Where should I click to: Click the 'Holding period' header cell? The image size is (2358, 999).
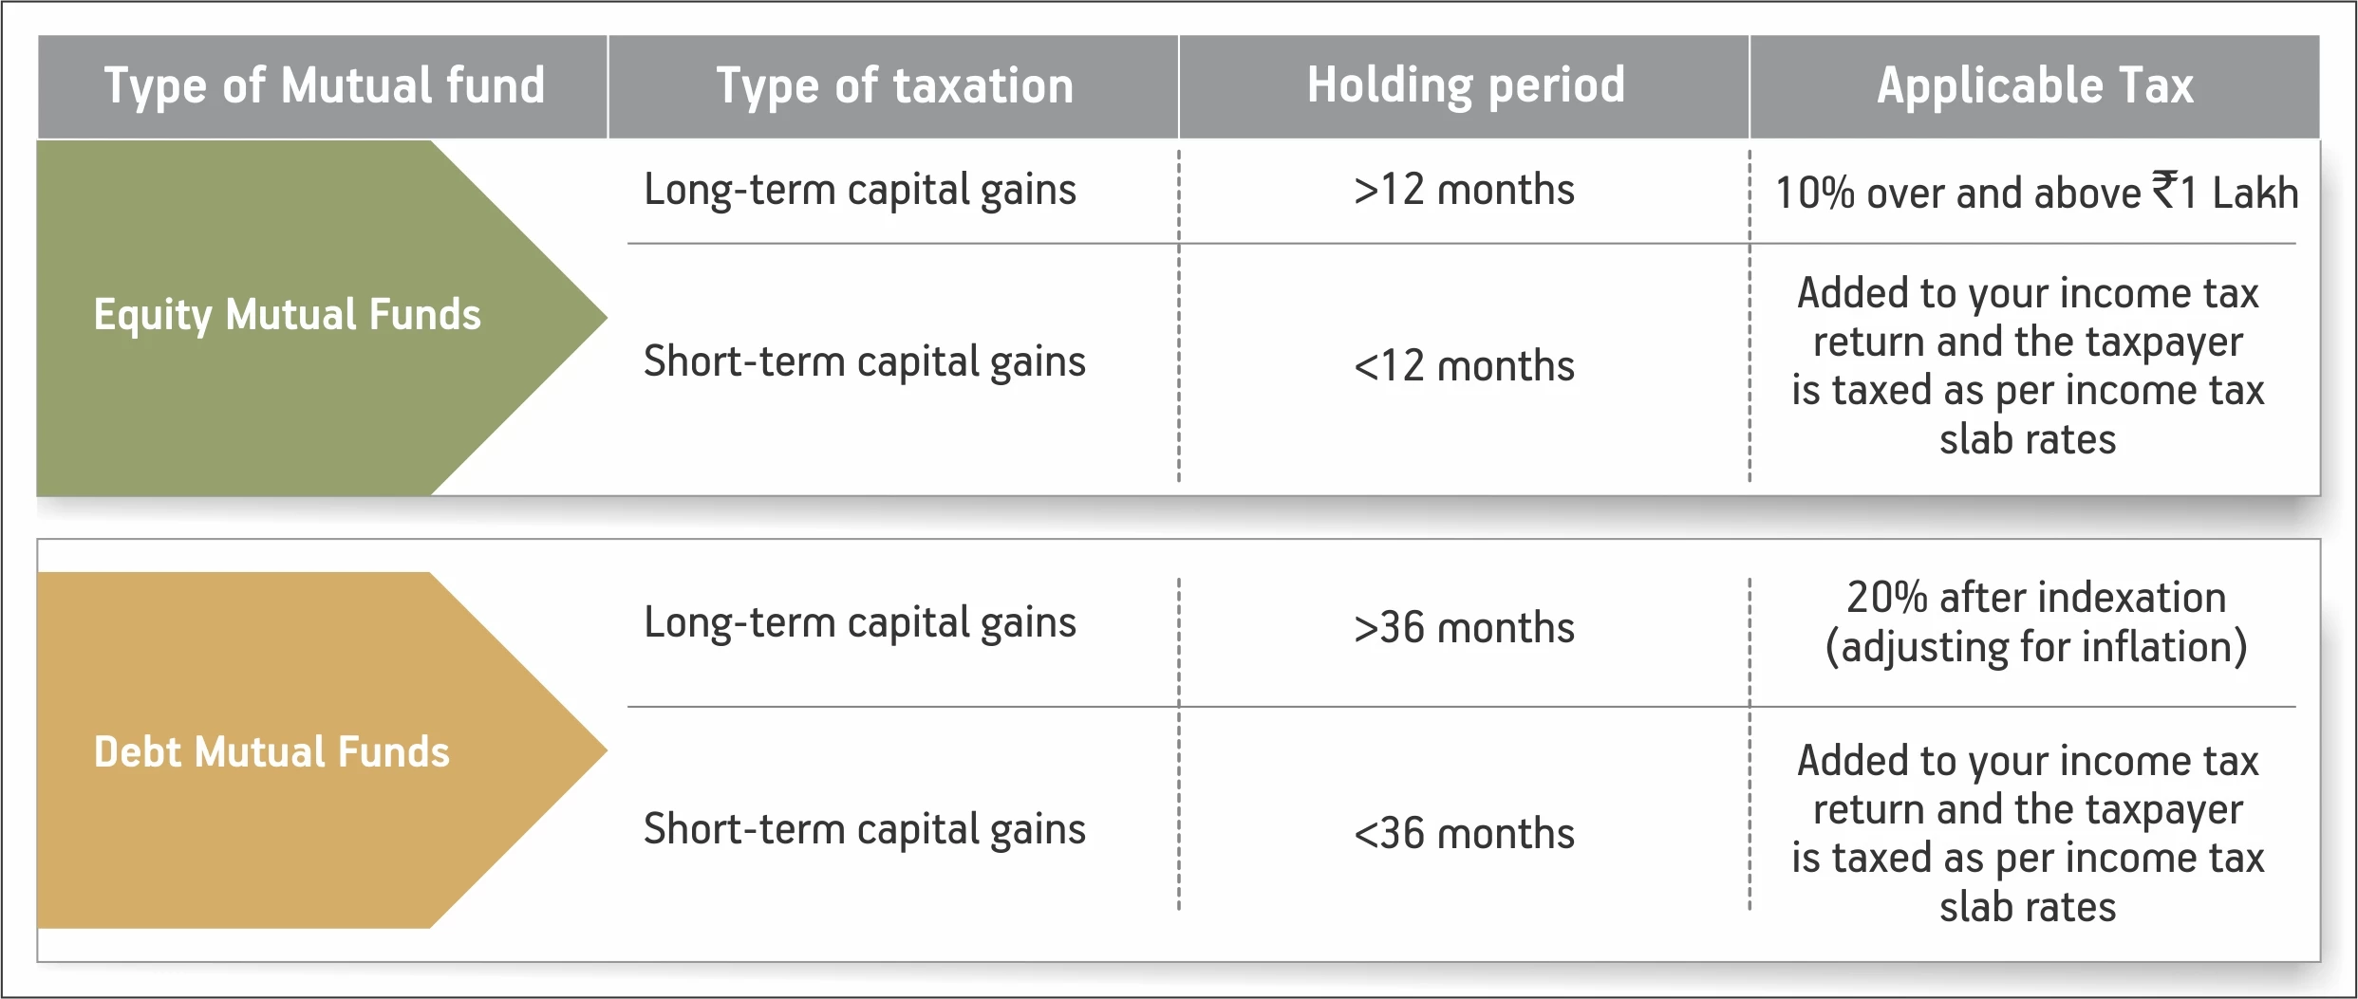click(x=1465, y=87)
